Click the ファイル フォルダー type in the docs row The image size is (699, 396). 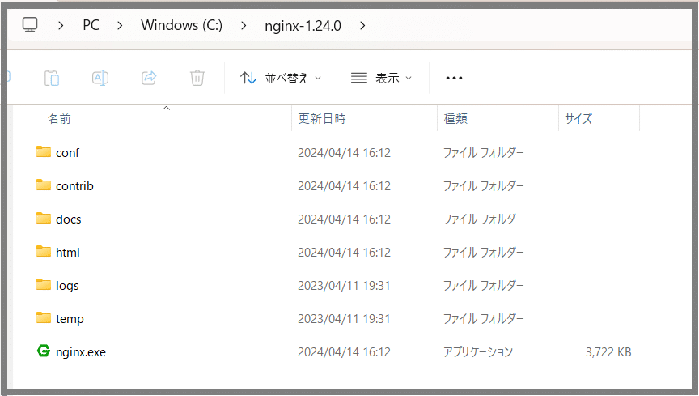pos(483,219)
